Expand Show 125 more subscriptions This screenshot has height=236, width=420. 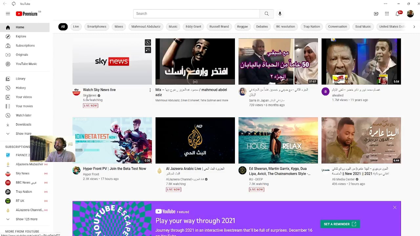coord(26,219)
